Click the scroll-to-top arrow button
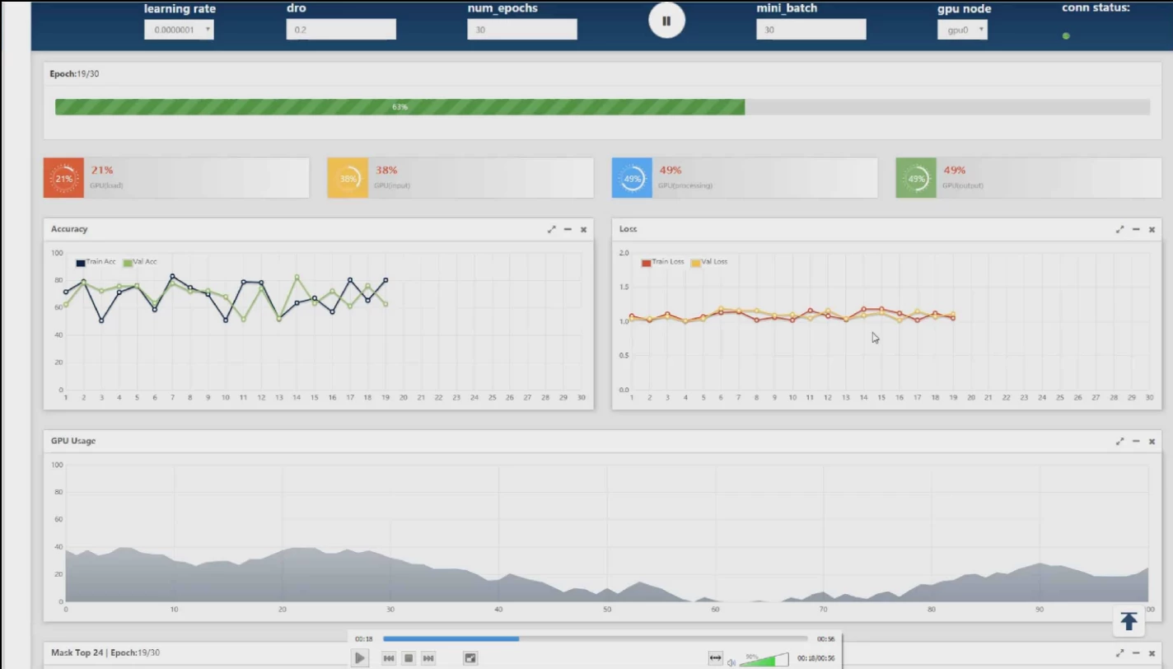The width and height of the screenshot is (1173, 669). 1129,621
